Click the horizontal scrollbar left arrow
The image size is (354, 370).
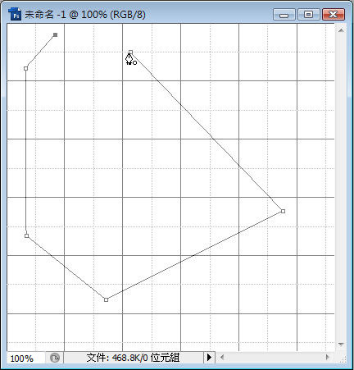click(222, 357)
